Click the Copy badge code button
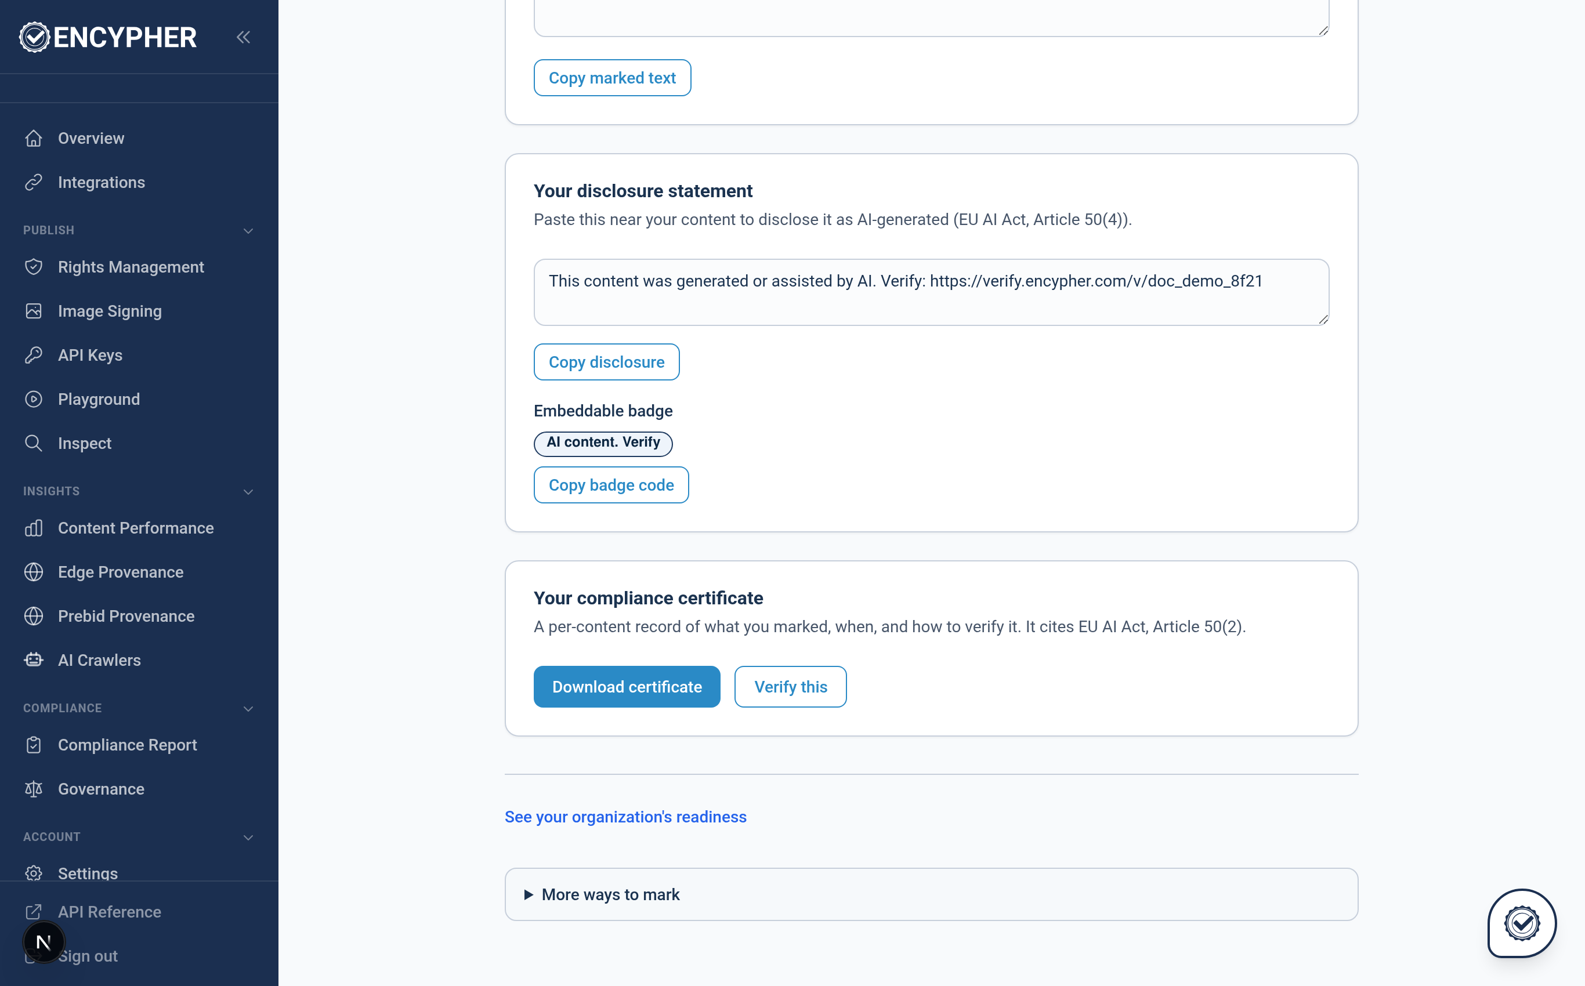1585x986 pixels. click(610, 484)
